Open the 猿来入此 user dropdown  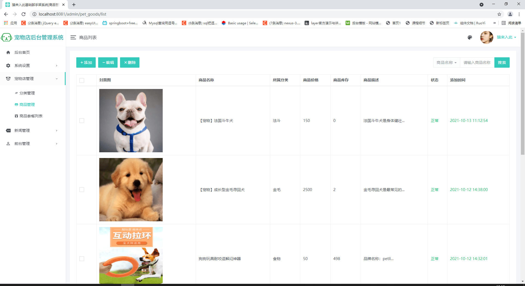[x=506, y=37]
